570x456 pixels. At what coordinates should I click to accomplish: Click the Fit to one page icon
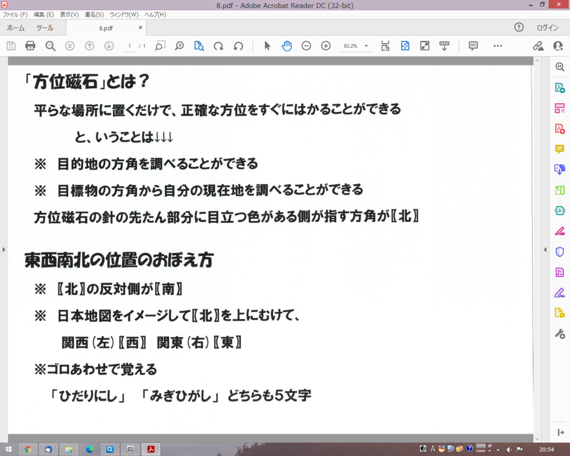click(405, 46)
